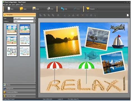This screenshot has width=132, height=102.
Task: Click the Templates panel header
Action: pyautogui.click(x=19, y=15)
